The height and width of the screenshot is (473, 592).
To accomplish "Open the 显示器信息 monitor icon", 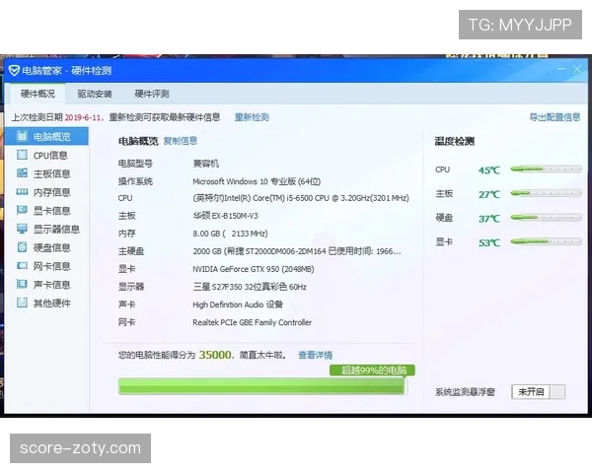I will point(23,229).
